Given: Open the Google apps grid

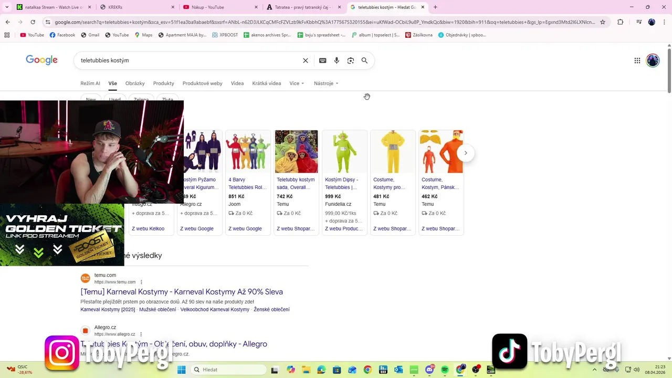Looking at the screenshot, I should (637, 60).
